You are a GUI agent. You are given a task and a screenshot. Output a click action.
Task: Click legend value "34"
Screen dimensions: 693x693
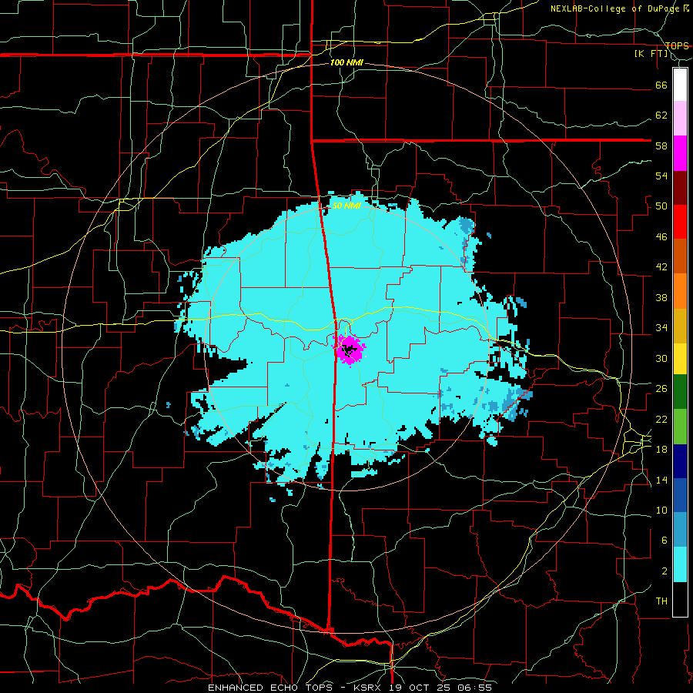tap(661, 328)
